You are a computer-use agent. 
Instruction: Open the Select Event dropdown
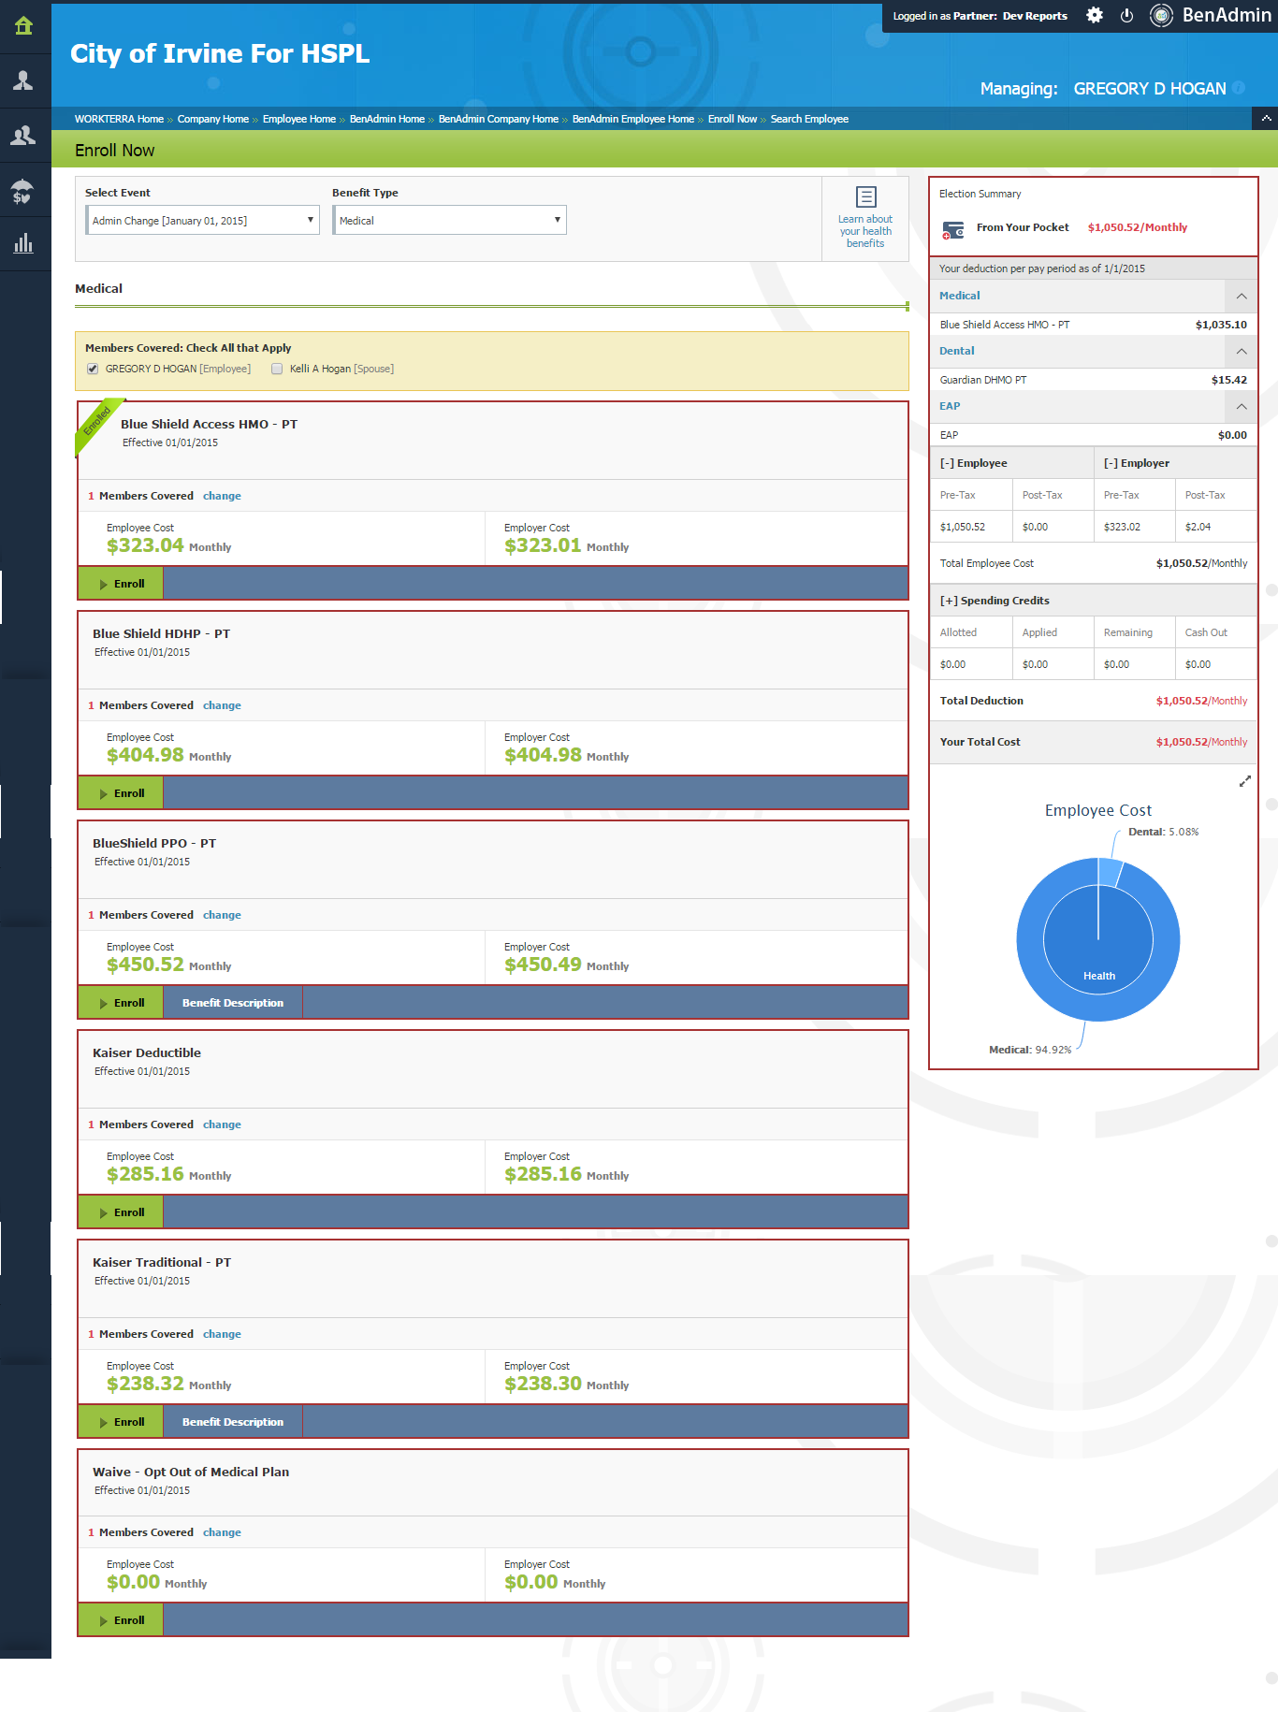202,221
